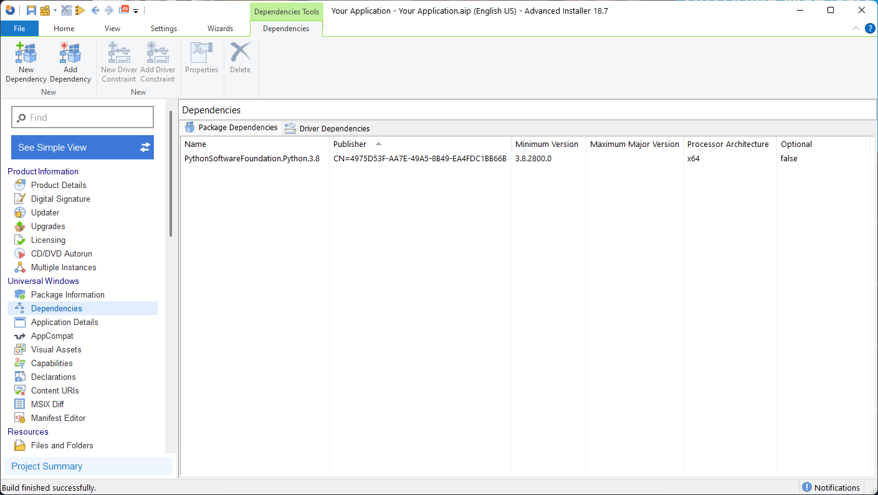Viewport: 878px width, 495px height.
Task: Open Digital Signature page
Action: tap(60, 199)
